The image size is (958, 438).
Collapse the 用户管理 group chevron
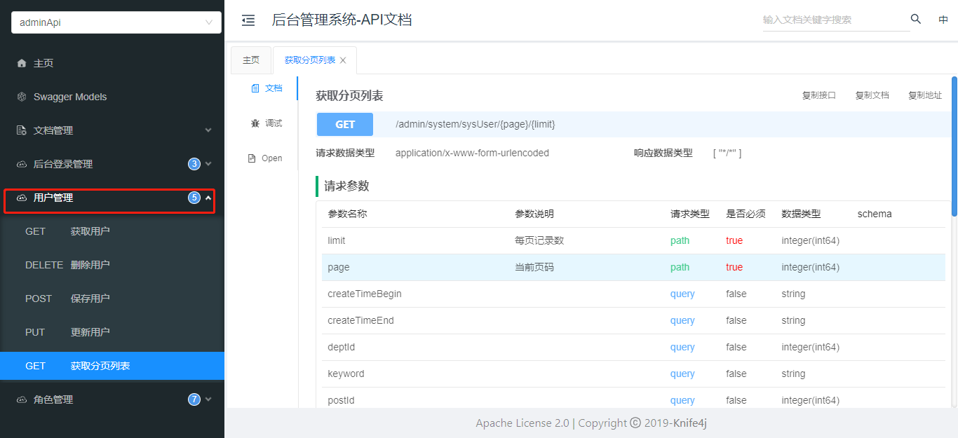pos(208,198)
